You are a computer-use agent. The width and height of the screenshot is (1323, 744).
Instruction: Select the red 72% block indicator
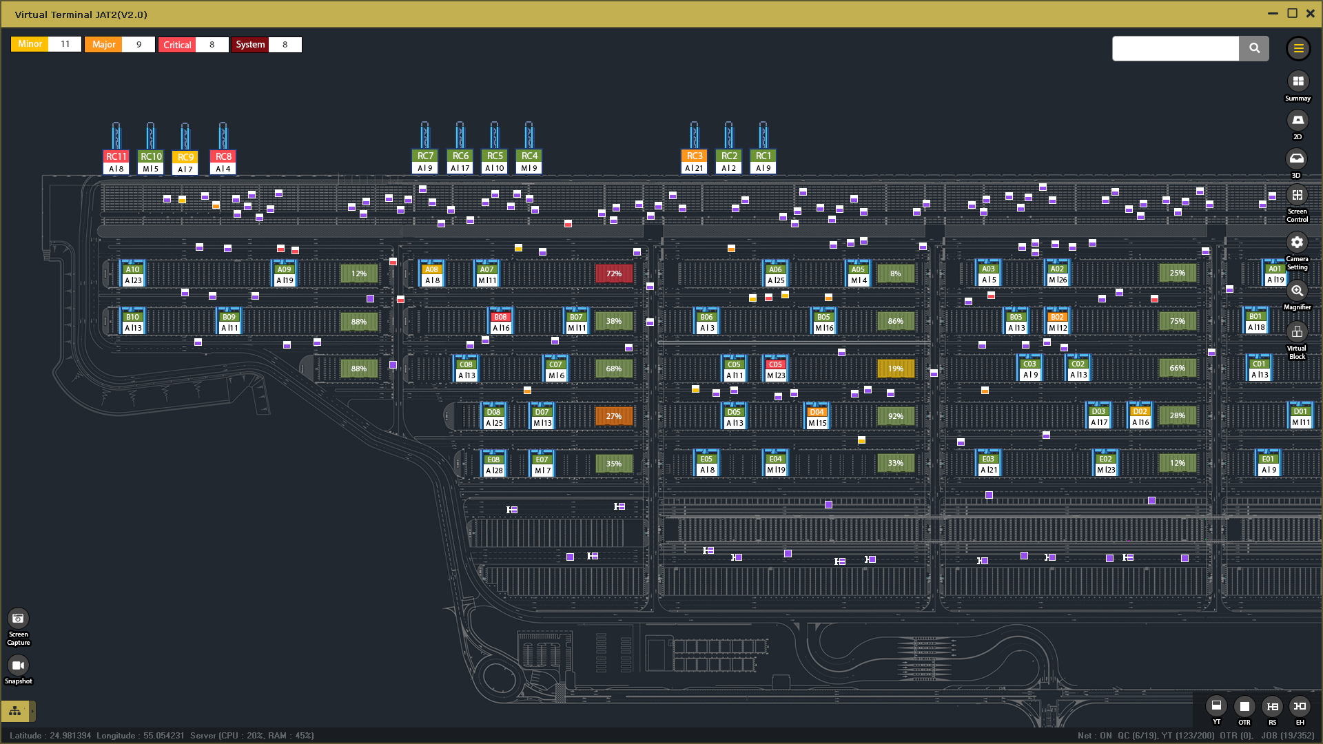(x=613, y=274)
